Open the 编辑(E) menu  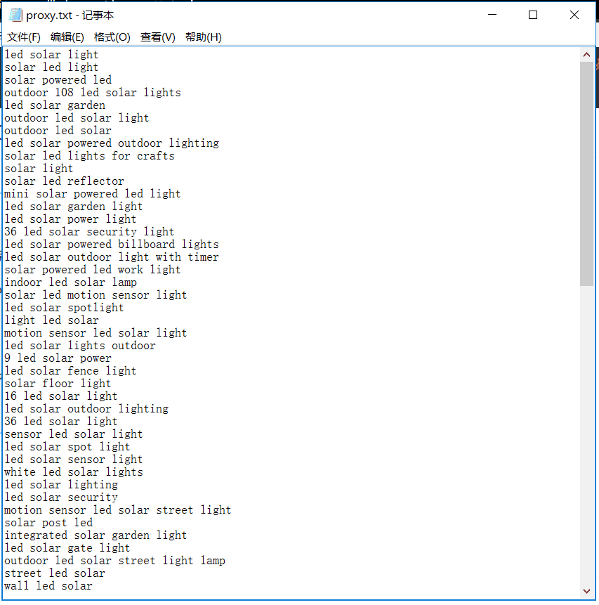(x=67, y=37)
